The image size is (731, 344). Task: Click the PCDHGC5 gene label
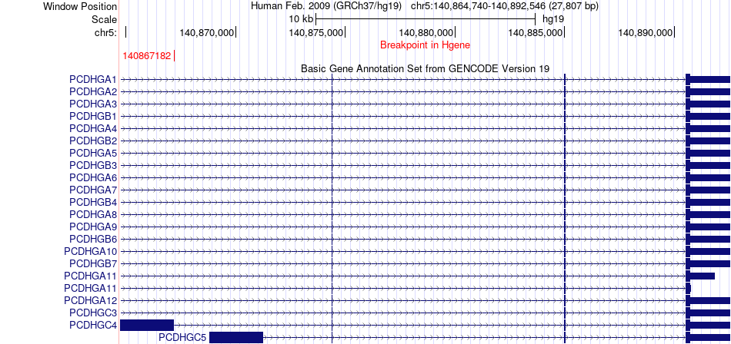182,337
